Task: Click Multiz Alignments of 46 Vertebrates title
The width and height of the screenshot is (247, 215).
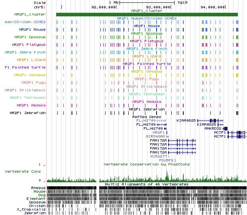Action: (x=147, y=184)
